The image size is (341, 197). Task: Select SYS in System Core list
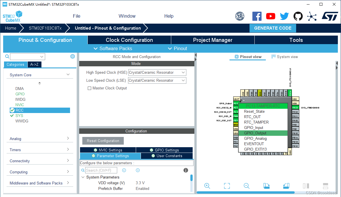pos(19,116)
